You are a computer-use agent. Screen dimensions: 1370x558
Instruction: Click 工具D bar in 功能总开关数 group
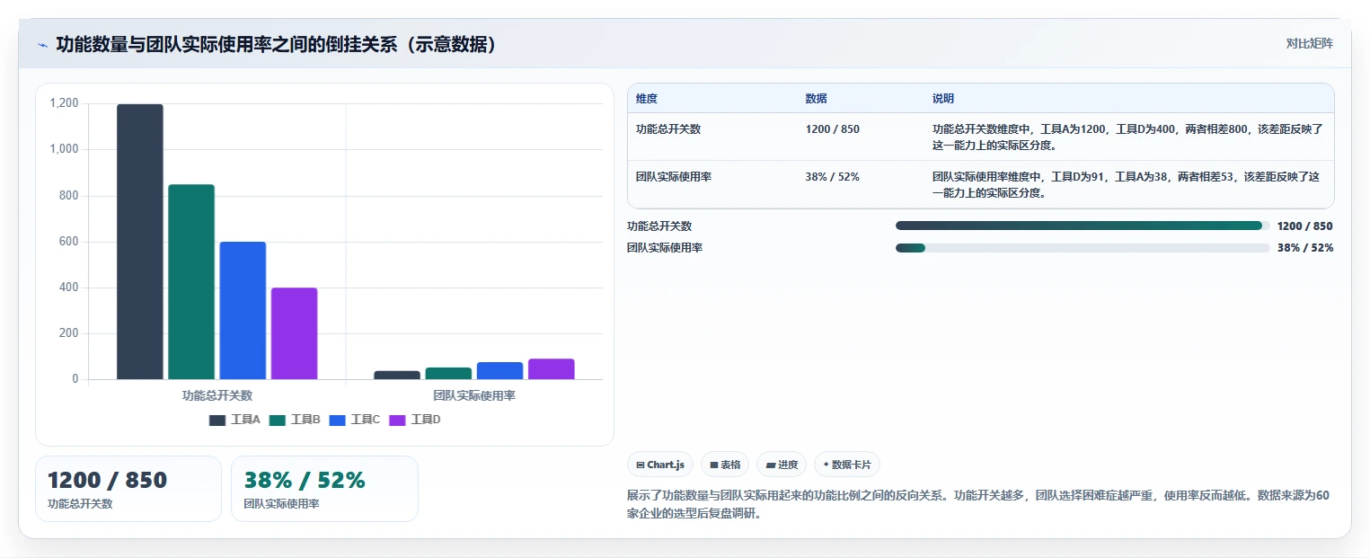(294, 333)
